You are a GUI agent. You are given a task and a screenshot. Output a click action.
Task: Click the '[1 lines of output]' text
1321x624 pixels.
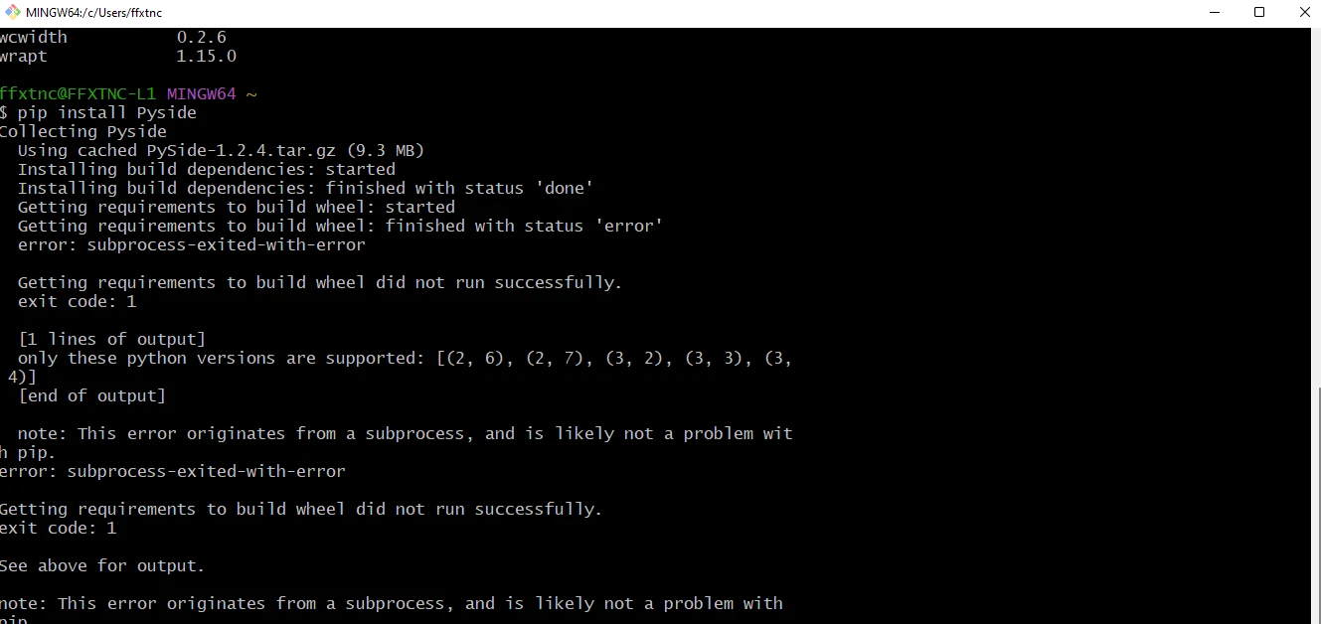[x=111, y=339]
